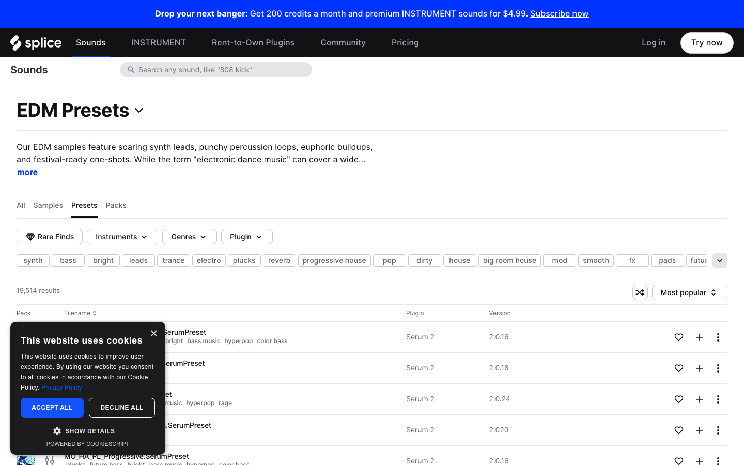Open the EDM Presets title dropdown

pos(139,111)
